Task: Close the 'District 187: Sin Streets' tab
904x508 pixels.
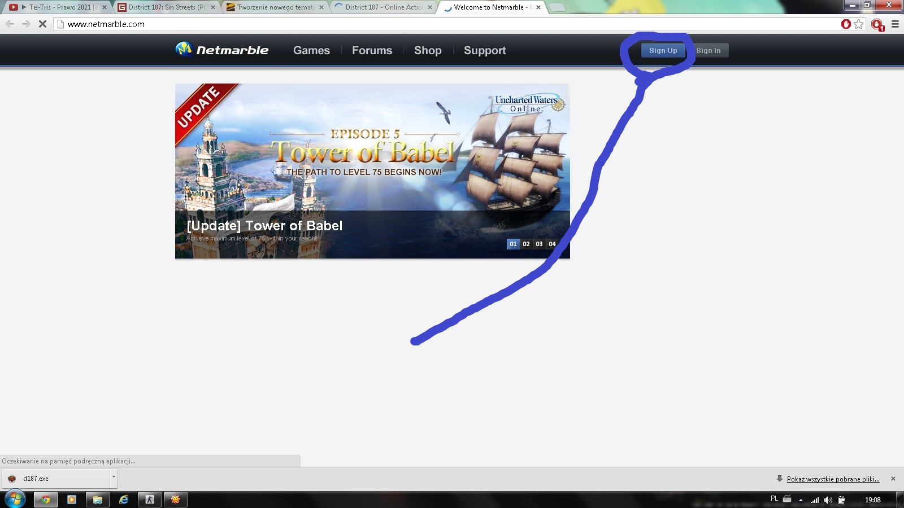Action: pos(213,7)
